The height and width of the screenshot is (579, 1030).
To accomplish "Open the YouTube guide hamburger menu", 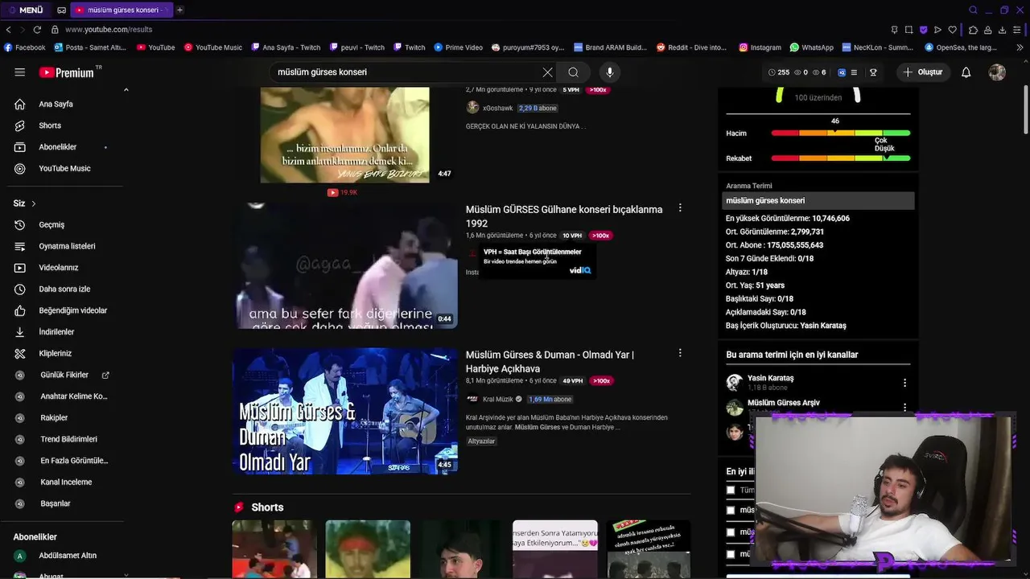I will (x=19, y=72).
